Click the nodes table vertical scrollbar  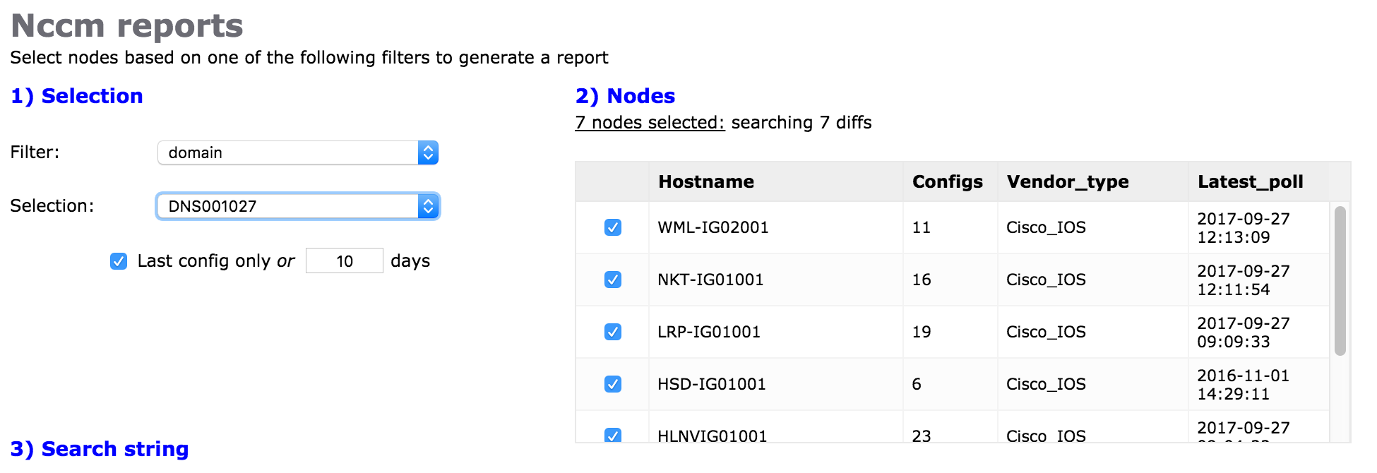point(1340,281)
